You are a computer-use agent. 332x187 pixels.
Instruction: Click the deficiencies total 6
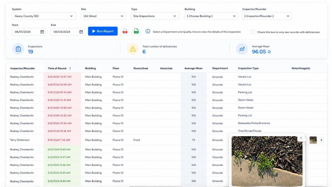pos(144,52)
